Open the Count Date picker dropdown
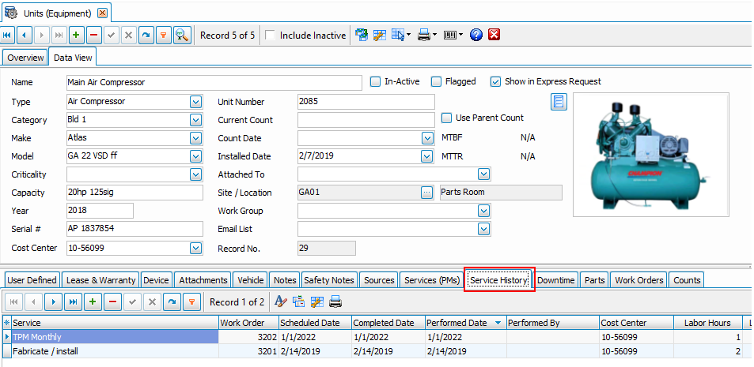This screenshot has height=367, width=754. click(427, 138)
